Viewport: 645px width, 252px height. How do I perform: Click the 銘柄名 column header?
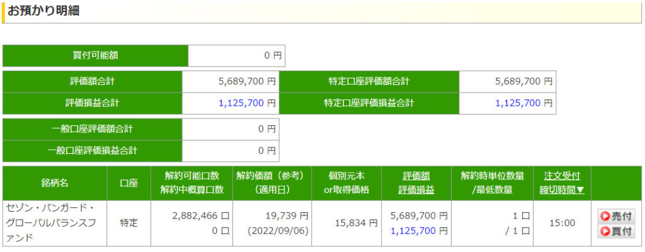[x=55, y=183]
